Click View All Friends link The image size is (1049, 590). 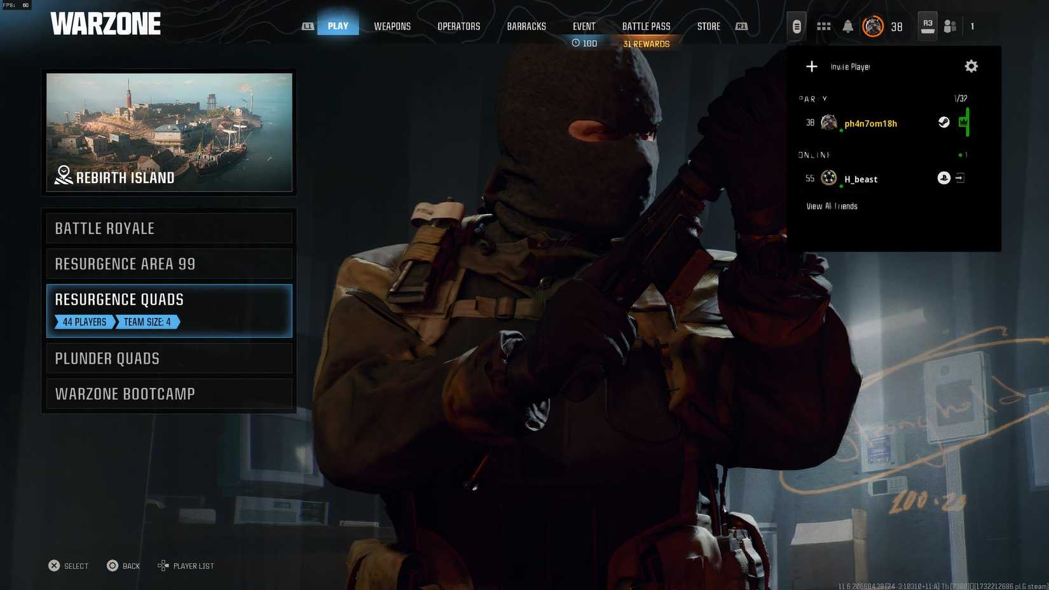[832, 206]
